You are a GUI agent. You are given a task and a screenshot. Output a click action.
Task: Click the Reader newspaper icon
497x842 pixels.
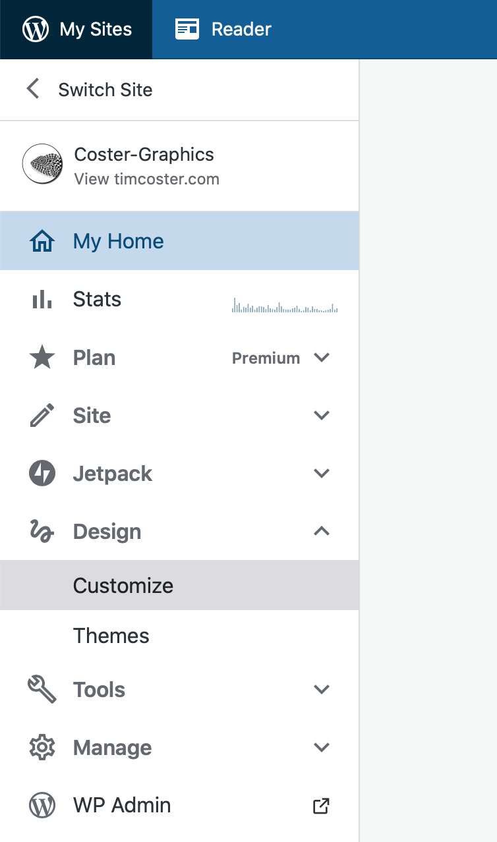(187, 30)
